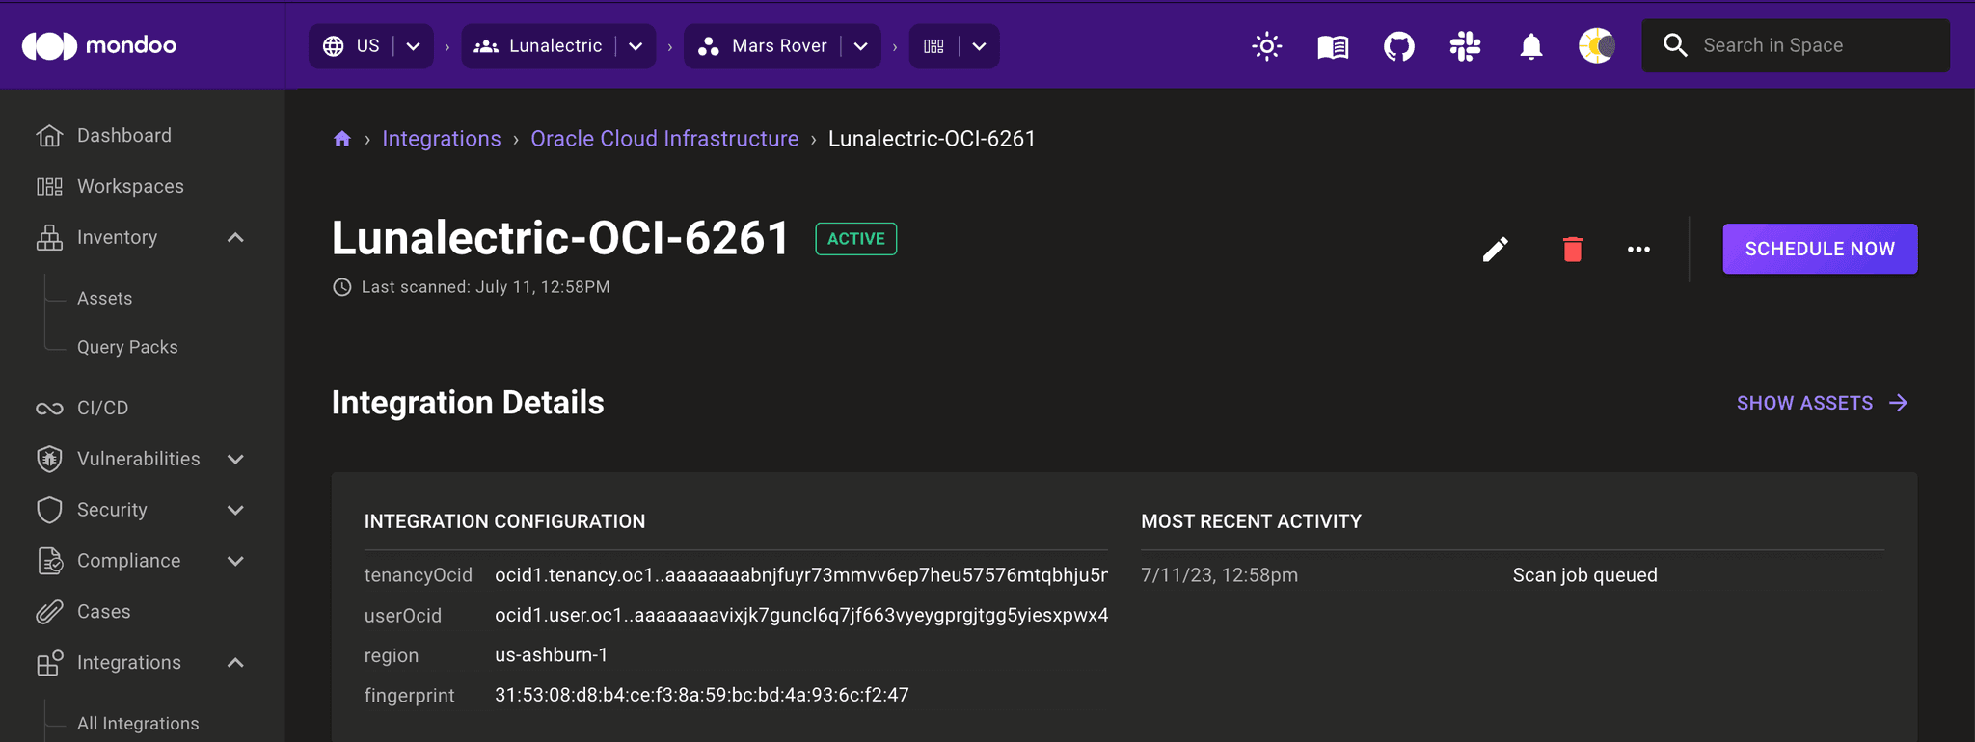Screen dimensions: 1975x742
Task: Click the search magnifier icon
Action: point(1675,45)
